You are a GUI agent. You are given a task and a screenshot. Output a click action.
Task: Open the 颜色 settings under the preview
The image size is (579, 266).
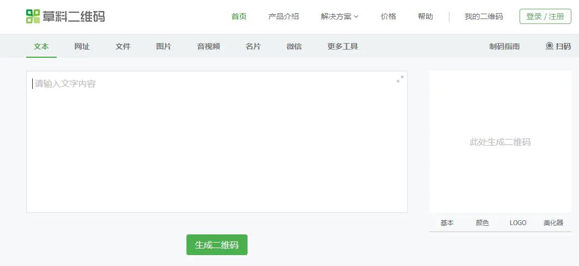coord(482,223)
